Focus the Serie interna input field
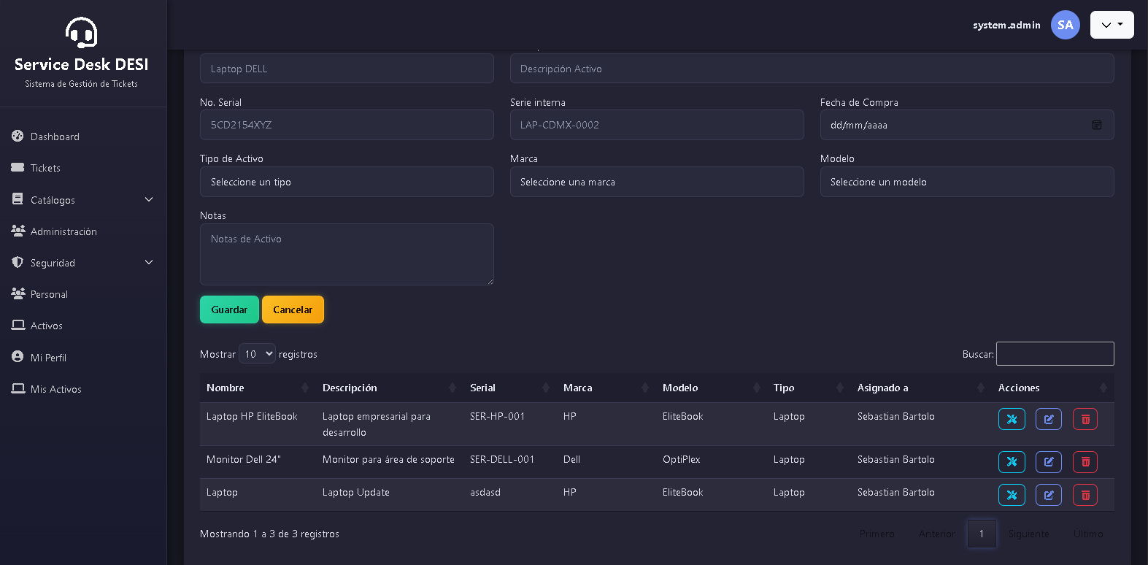1148x565 pixels. tap(657, 125)
